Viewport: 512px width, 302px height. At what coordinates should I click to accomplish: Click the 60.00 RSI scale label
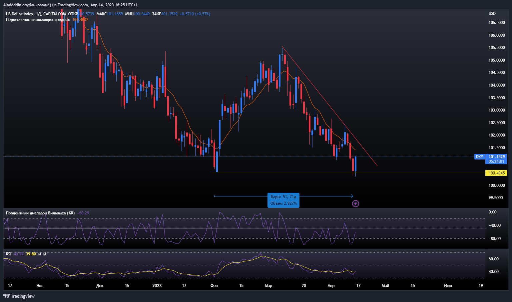click(494, 259)
